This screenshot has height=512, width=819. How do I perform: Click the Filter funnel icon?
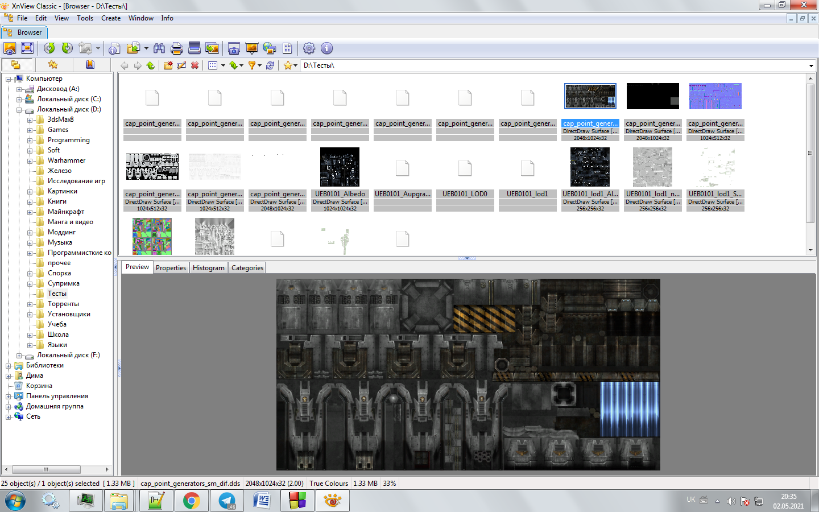tap(252, 65)
